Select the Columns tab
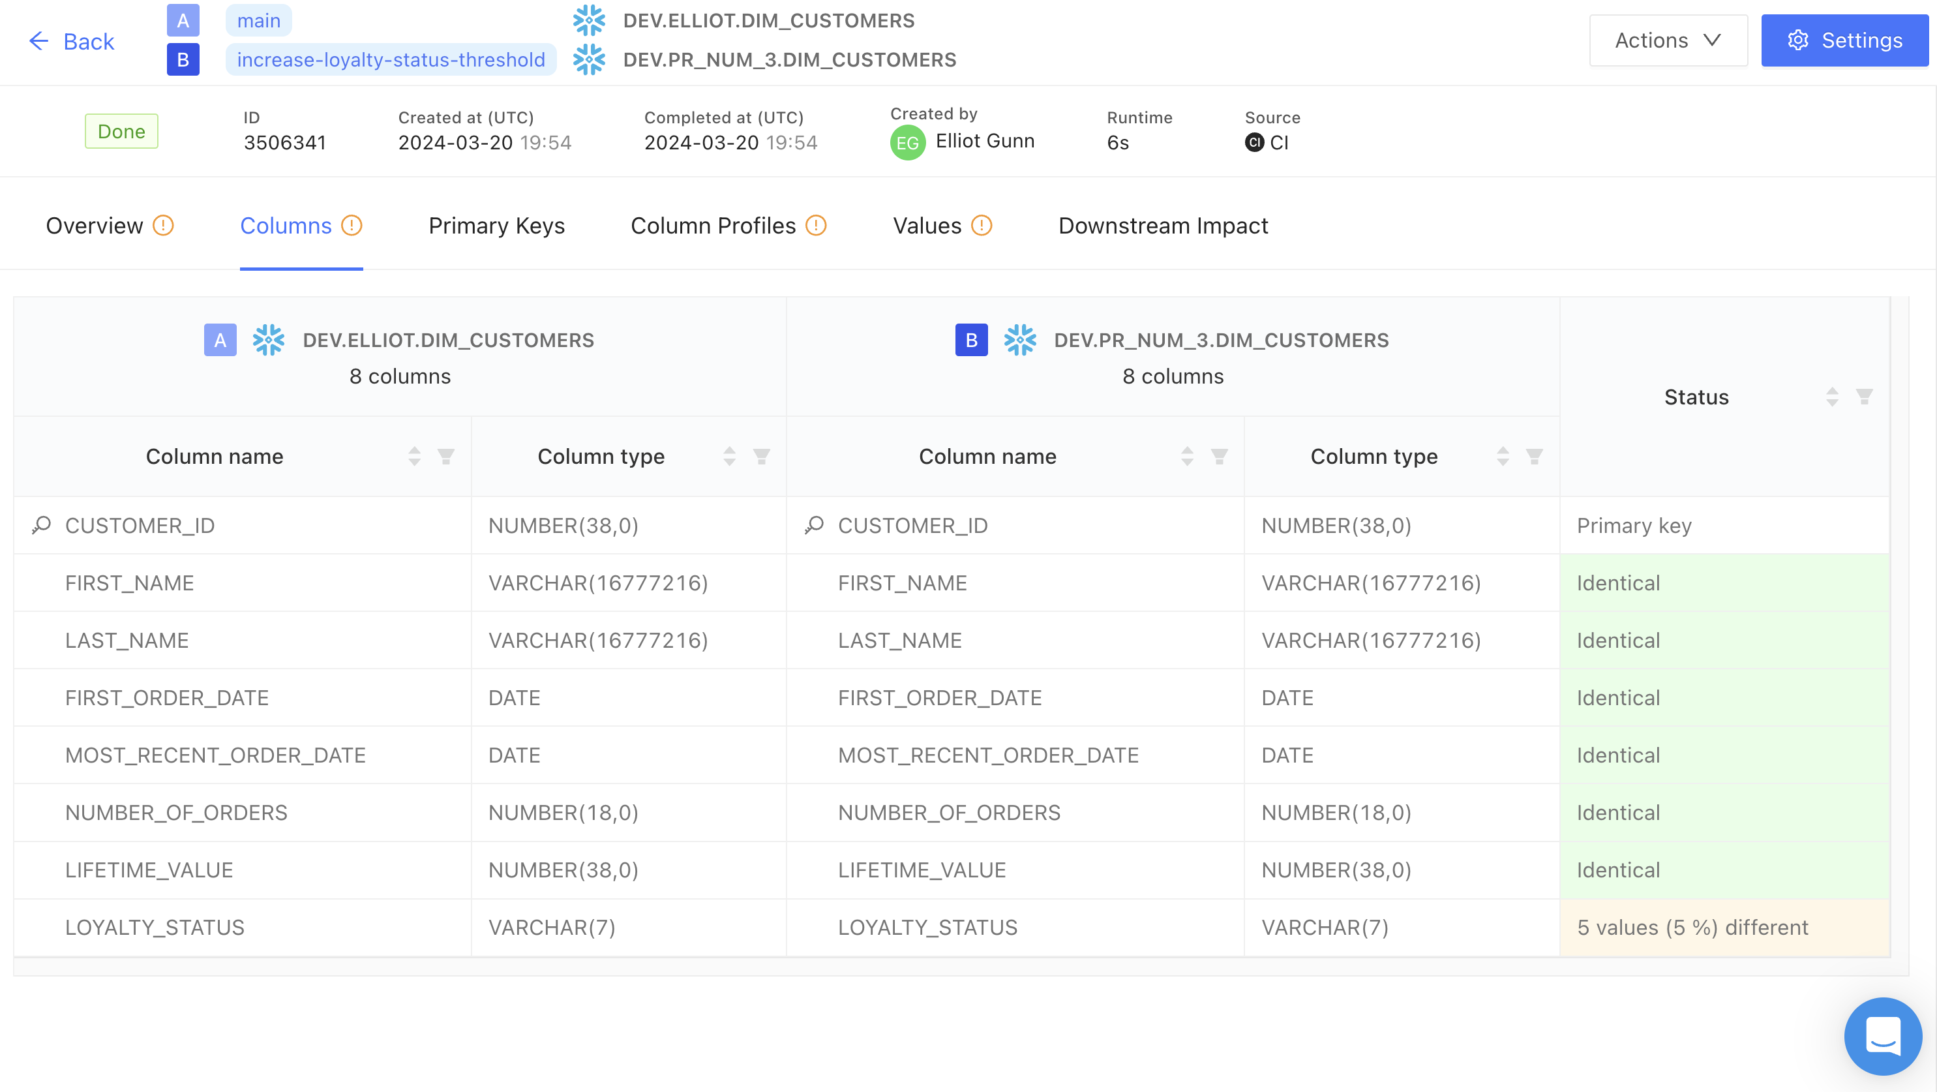Image resolution: width=1937 pixels, height=1092 pixels. [x=301, y=226]
